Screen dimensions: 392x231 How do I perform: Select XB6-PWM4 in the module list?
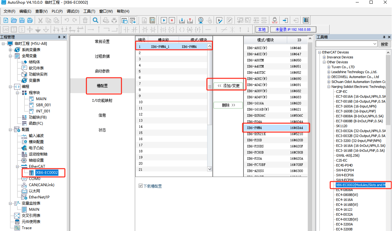click(275, 128)
